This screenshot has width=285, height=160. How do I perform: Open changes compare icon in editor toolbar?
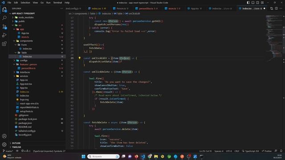pyautogui.click(x=272, y=8)
